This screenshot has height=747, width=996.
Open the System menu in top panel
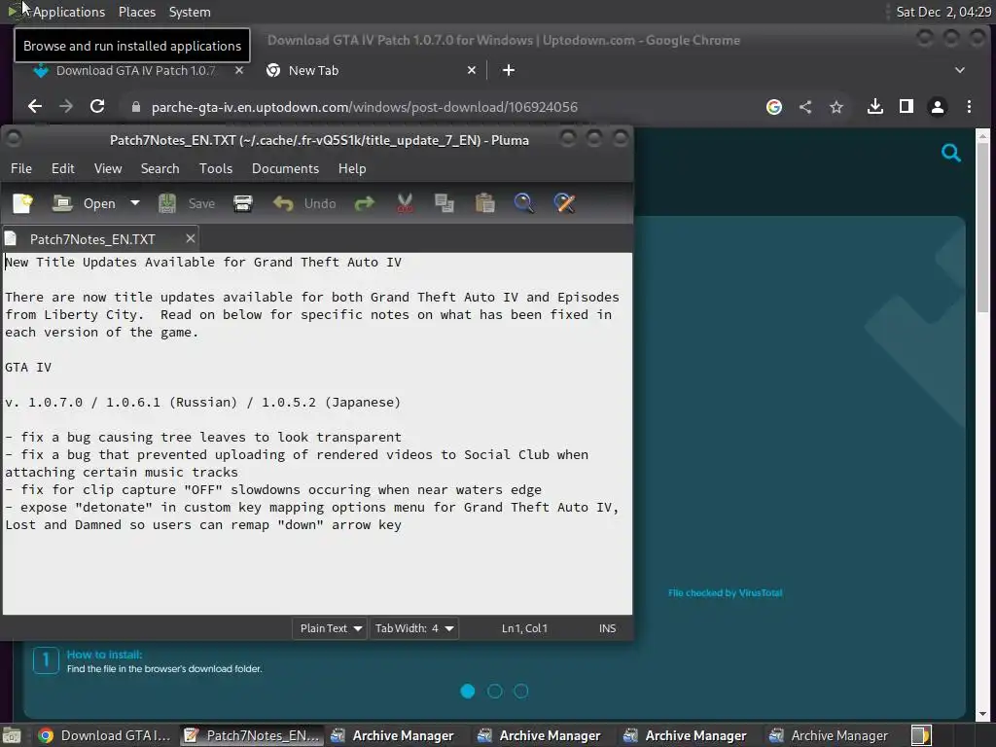[x=190, y=12]
